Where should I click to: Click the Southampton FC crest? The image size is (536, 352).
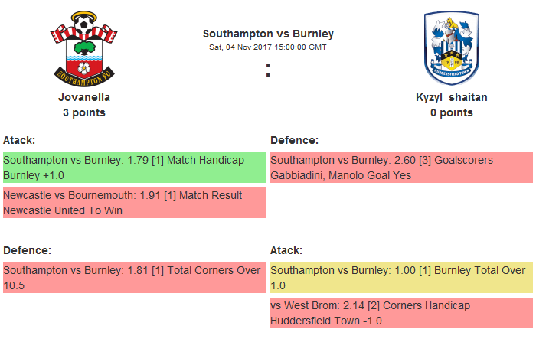click(84, 49)
